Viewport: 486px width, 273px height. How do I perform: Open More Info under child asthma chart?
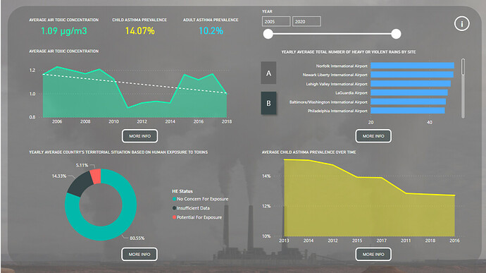(x=373, y=254)
